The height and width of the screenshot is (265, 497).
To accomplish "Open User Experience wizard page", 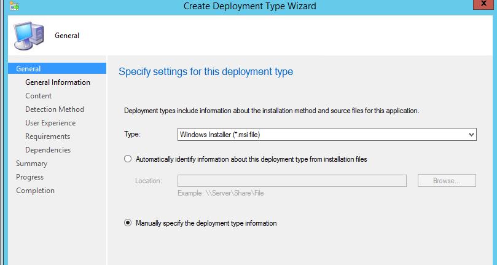I will tap(50, 123).
